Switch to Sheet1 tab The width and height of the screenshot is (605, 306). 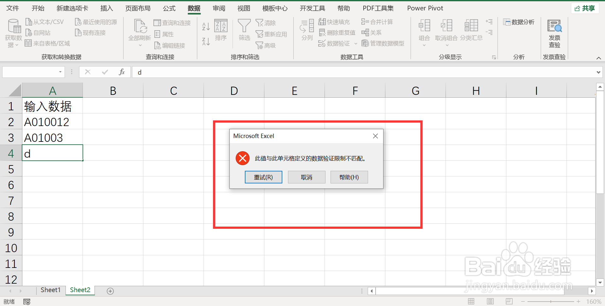click(50, 290)
